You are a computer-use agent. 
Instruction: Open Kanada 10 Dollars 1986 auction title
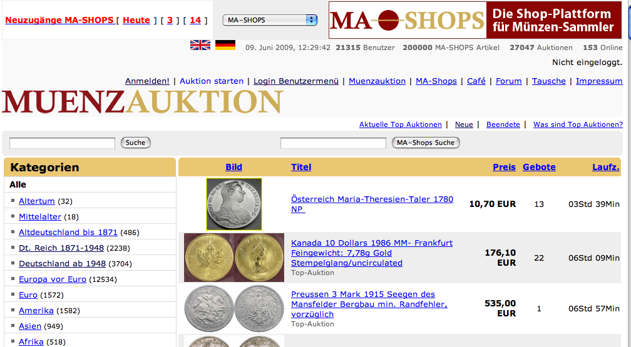pyautogui.click(x=372, y=253)
